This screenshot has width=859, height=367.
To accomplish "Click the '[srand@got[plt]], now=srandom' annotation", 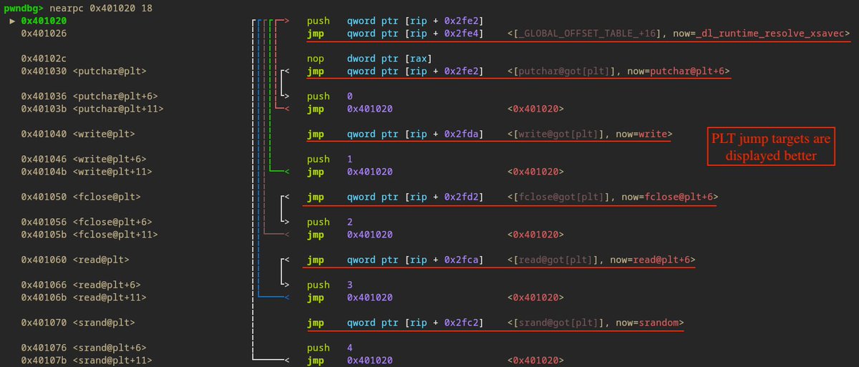I will click(x=598, y=323).
